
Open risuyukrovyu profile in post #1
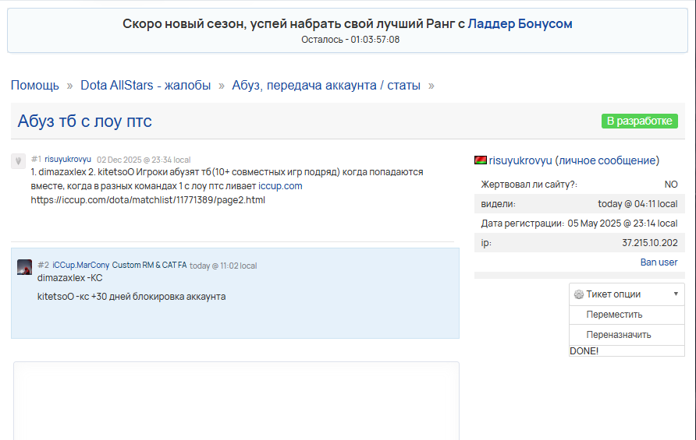click(x=67, y=159)
